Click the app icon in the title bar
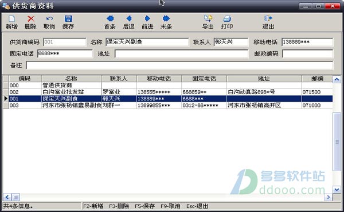The height and width of the screenshot is (212, 344). pyautogui.click(x=6, y=6)
